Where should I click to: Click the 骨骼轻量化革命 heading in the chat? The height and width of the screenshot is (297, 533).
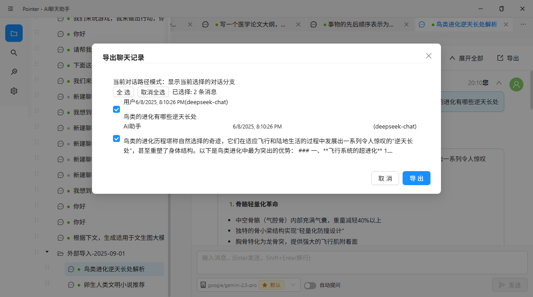tap(257, 204)
